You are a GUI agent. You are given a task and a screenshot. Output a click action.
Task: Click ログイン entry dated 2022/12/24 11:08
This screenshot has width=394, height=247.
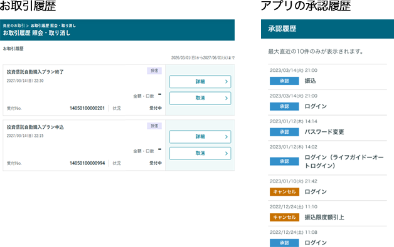(x=316, y=243)
